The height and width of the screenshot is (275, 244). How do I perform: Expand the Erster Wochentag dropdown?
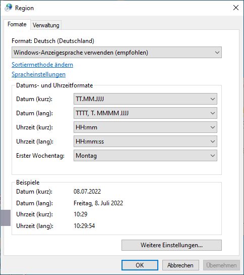point(145,156)
